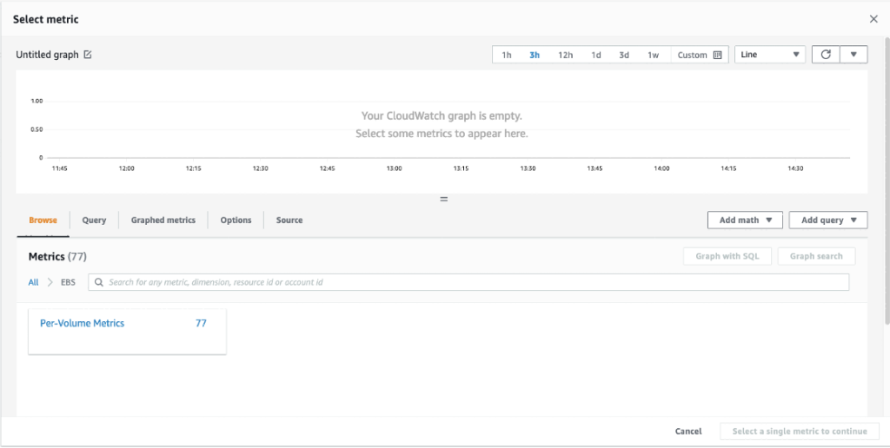Click the panel resize handle
This screenshot has width=890, height=448.
click(444, 199)
